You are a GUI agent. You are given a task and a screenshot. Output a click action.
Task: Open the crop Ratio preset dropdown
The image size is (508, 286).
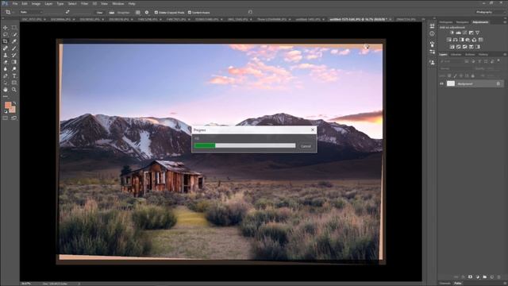pyautogui.click(x=31, y=13)
